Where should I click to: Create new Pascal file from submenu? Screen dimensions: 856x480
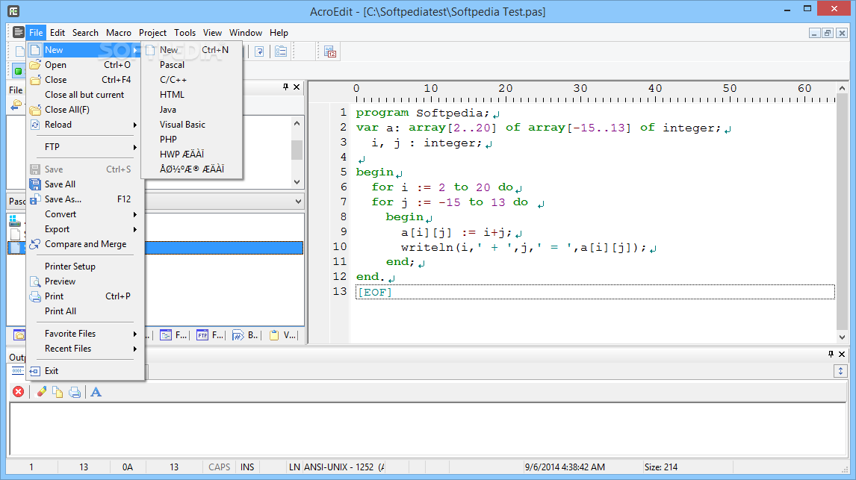(x=192, y=64)
